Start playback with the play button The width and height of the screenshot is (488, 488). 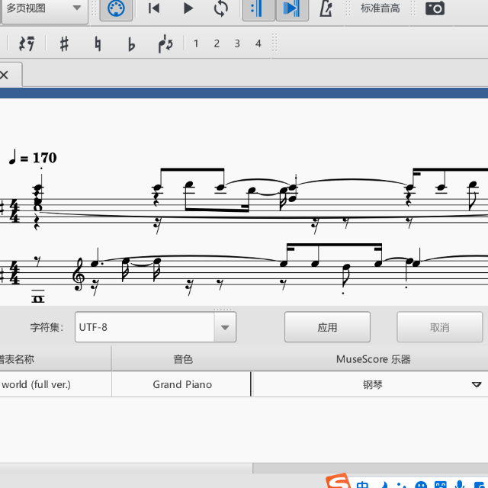(x=188, y=8)
